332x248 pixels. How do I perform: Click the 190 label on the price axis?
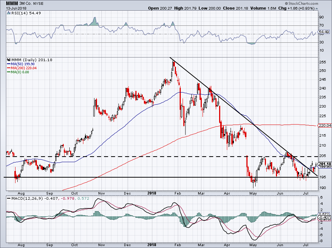click(323, 188)
